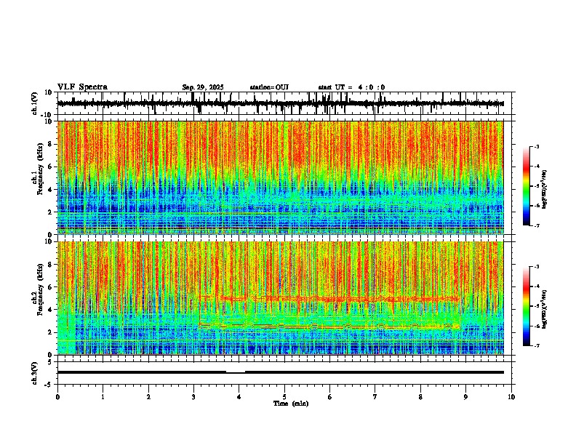Click time axis tick label "7"
The image size is (576, 445).
tap(375, 397)
